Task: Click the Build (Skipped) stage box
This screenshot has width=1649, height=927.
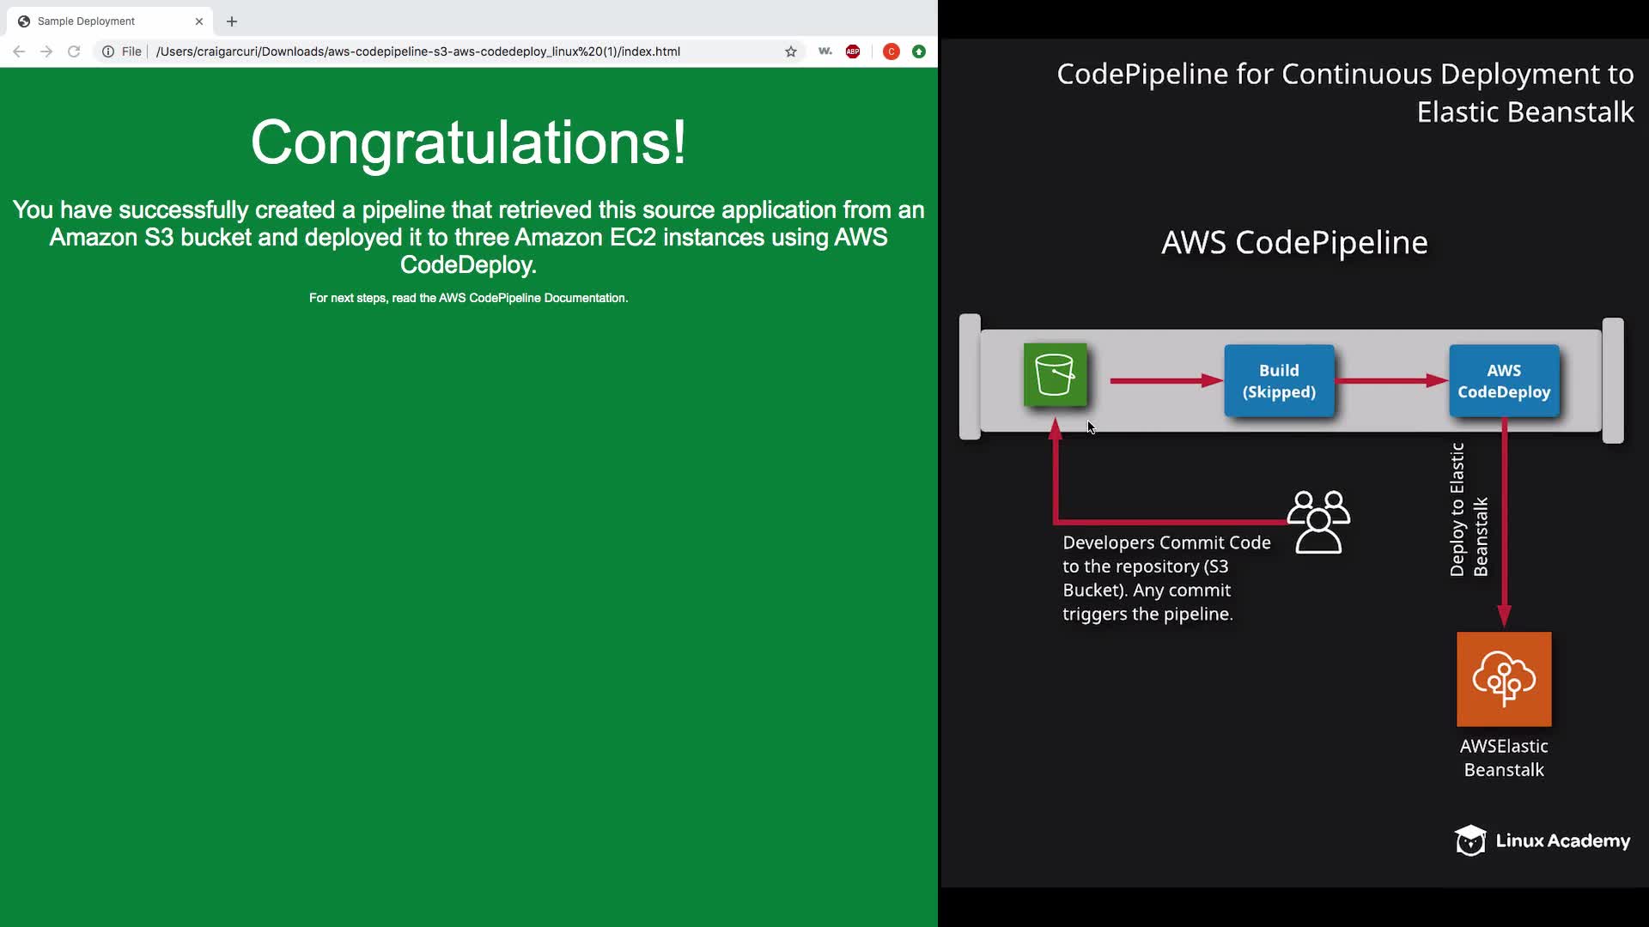Action: 1279,381
